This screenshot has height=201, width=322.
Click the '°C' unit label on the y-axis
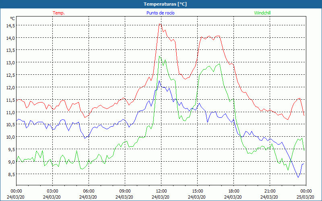click(x=12, y=18)
